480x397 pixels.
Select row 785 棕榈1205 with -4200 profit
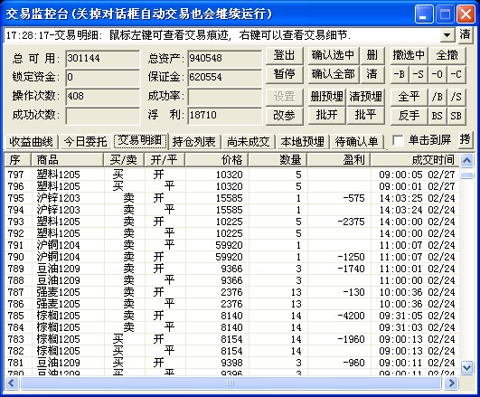(231, 316)
